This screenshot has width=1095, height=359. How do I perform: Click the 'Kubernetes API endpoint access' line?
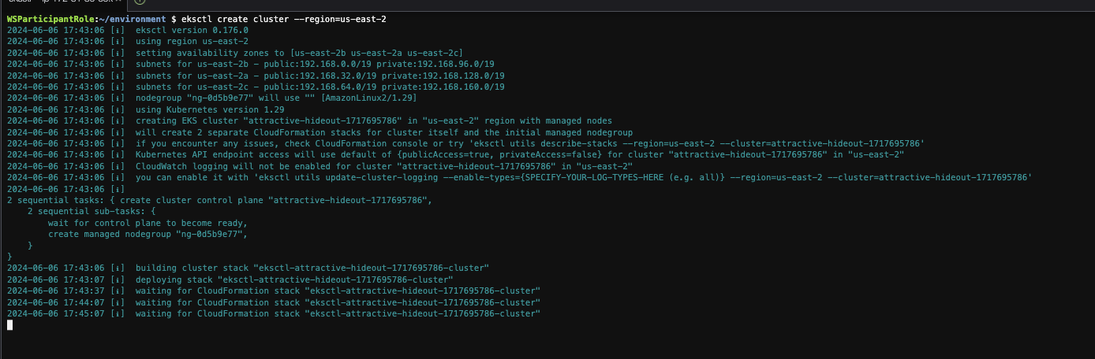point(455,155)
